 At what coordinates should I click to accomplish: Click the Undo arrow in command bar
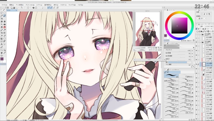click(22, 8)
